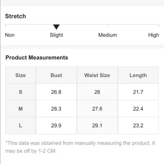
Task: Click the Product Measurements heading
Action: pos(37,58)
